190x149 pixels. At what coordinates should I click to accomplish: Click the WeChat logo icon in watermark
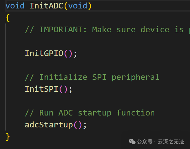coord(132,141)
